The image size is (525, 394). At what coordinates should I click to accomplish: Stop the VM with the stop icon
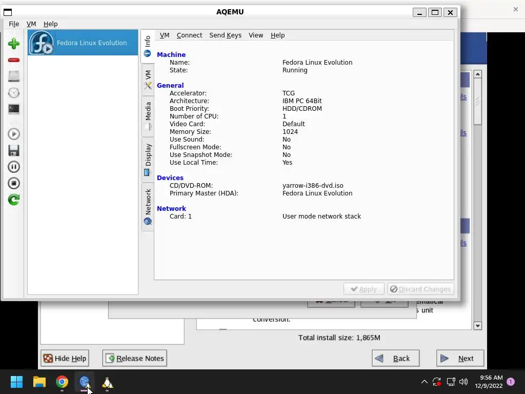14,183
